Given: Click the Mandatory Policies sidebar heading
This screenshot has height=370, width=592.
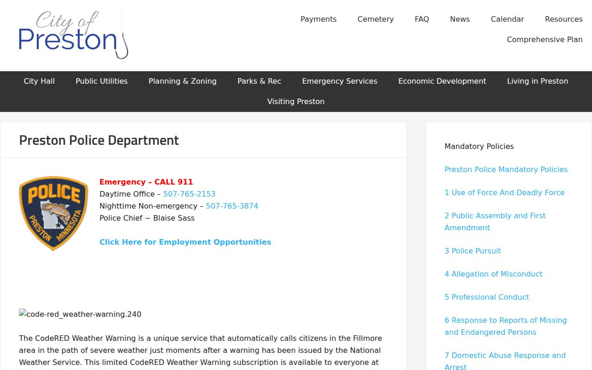Looking at the screenshot, I should [x=479, y=146].
